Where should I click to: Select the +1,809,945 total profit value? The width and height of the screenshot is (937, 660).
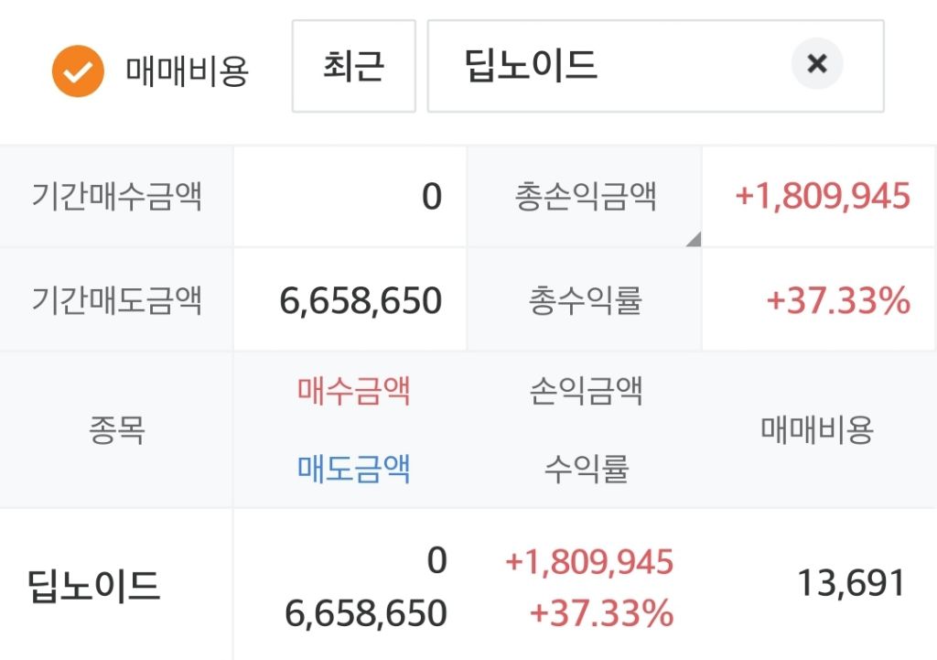(823, 196)
